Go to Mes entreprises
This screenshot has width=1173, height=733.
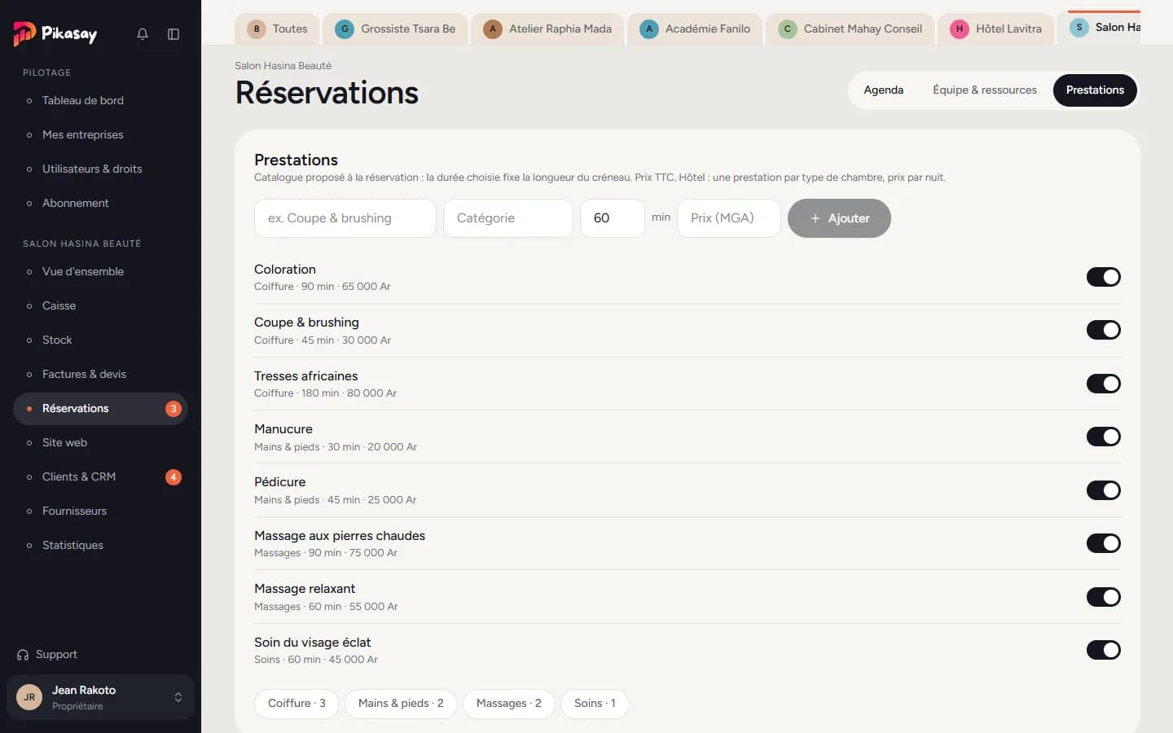tap(100, 135)
